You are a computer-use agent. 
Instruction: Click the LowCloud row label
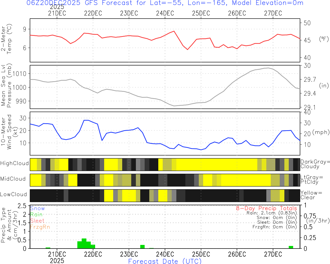[13, 194]
